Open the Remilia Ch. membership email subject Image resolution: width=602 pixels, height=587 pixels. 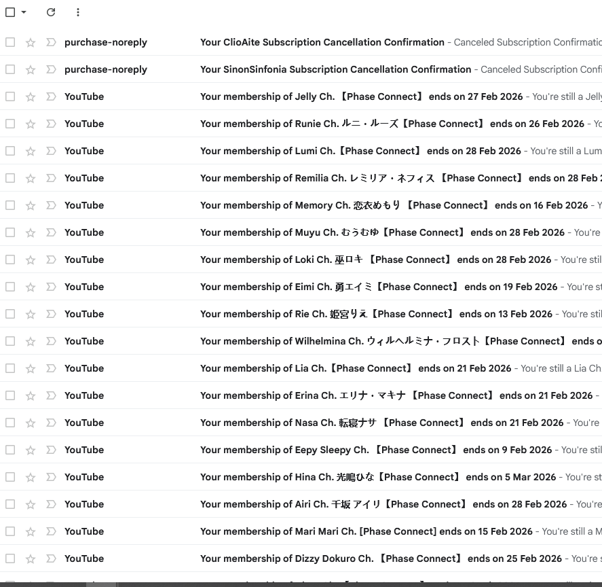click(401, 178)
